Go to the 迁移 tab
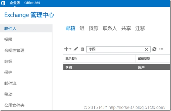The width and height of the screenshot is (171, 111). [x=140, y=28]
